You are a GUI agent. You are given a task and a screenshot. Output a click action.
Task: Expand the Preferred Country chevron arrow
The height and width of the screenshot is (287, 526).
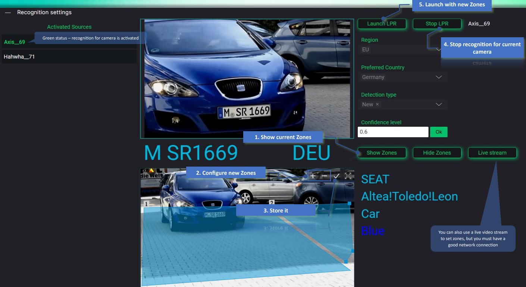coord(439,77)
